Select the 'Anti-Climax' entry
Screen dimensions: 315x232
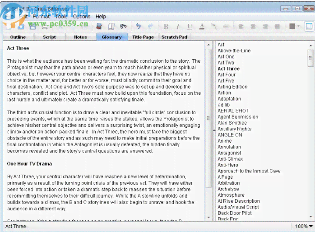pyautogui.click(x=230, y=159)
